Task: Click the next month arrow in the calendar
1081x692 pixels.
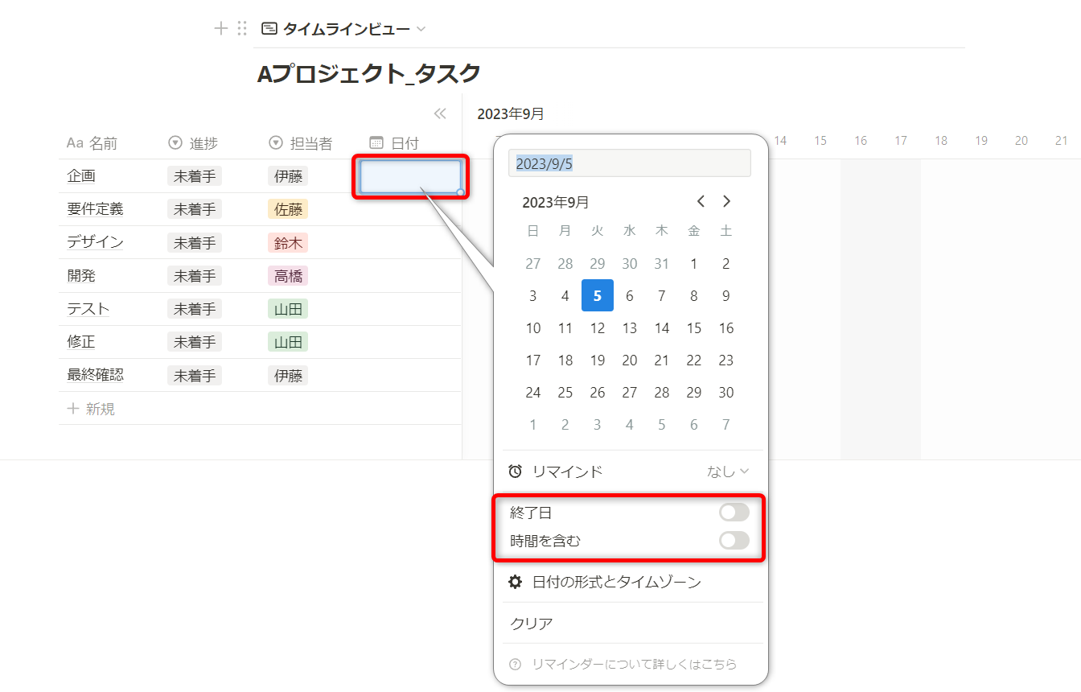Action: [726, 201]
